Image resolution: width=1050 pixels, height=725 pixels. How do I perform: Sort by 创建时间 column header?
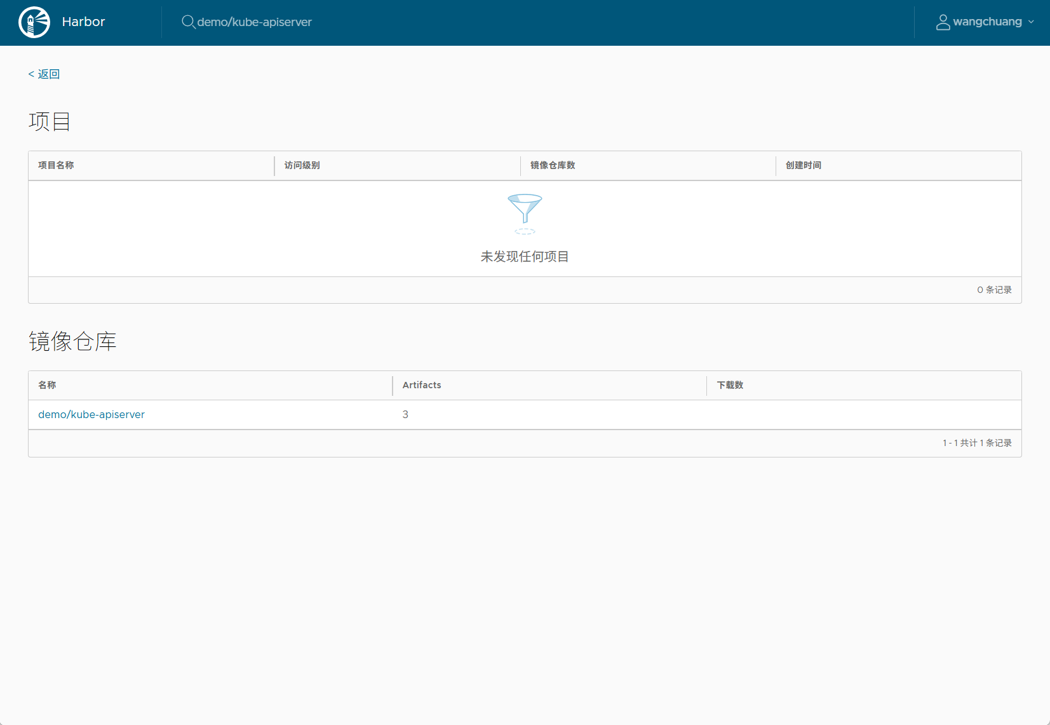point(803,165)
